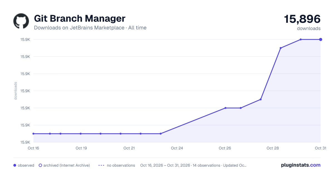
Task: Click the 'observed' legend text
Action: (x=26, y=165)
